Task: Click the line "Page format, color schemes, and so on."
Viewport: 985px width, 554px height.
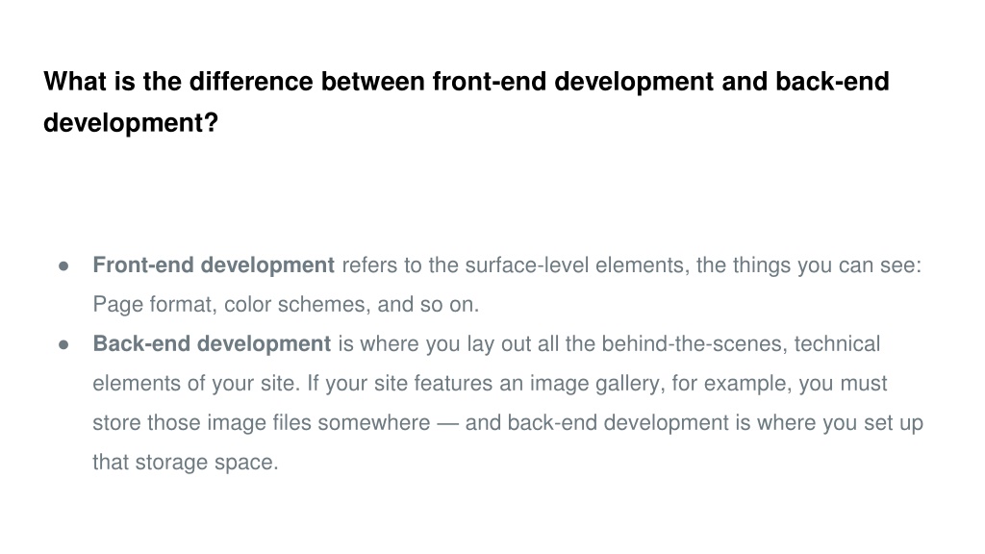Action: 286,305
